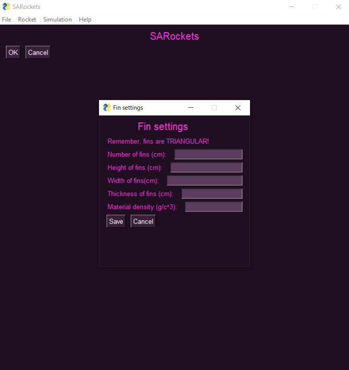This screenshot has width=349, height=370.
Task: Save the fin settings
Action: point(116,221)
